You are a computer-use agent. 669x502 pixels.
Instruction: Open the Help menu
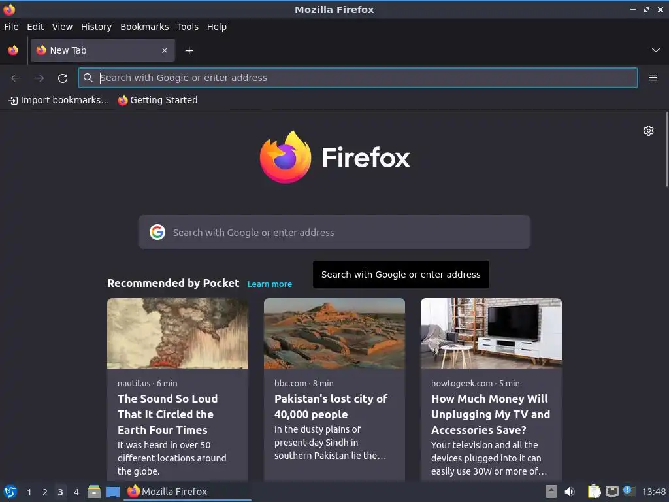coord(217,27)
